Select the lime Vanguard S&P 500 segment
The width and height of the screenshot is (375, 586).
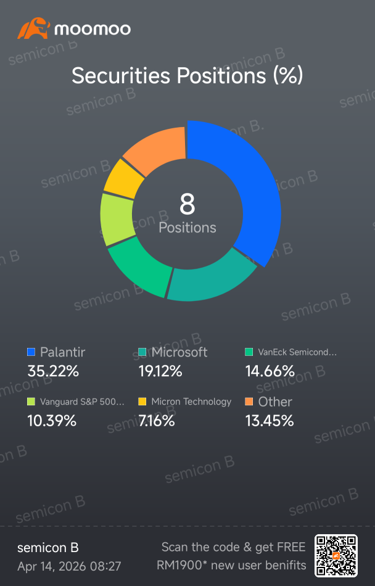(x=117, y=220)
